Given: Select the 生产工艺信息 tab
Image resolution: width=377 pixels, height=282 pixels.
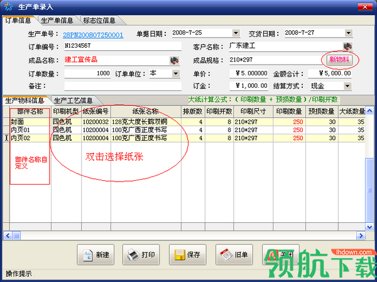Looking at the screenshot, I should pos(74,100).
